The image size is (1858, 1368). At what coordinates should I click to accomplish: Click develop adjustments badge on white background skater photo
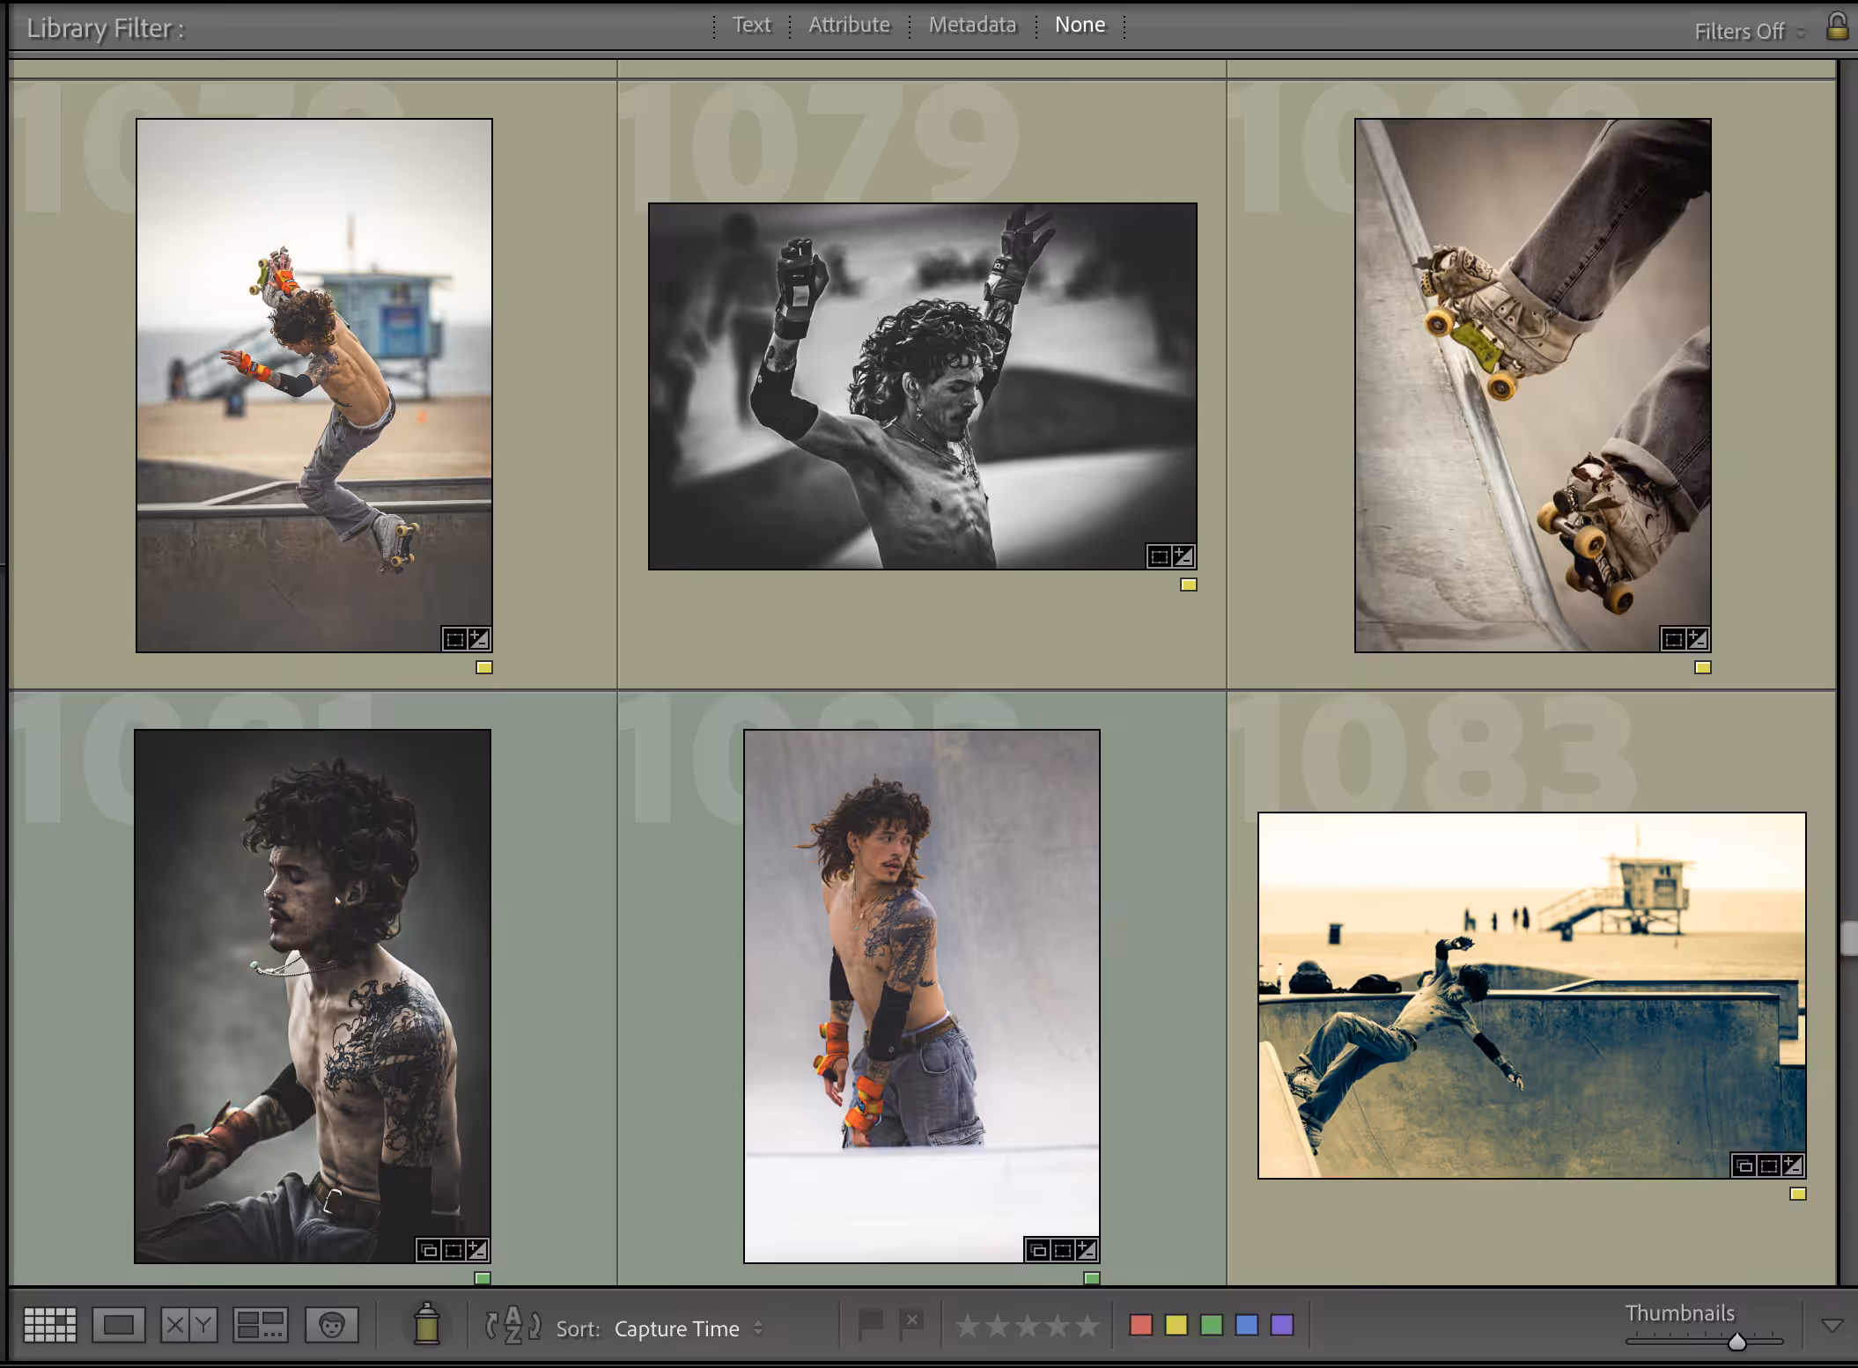click(x=1086, y=1250)
